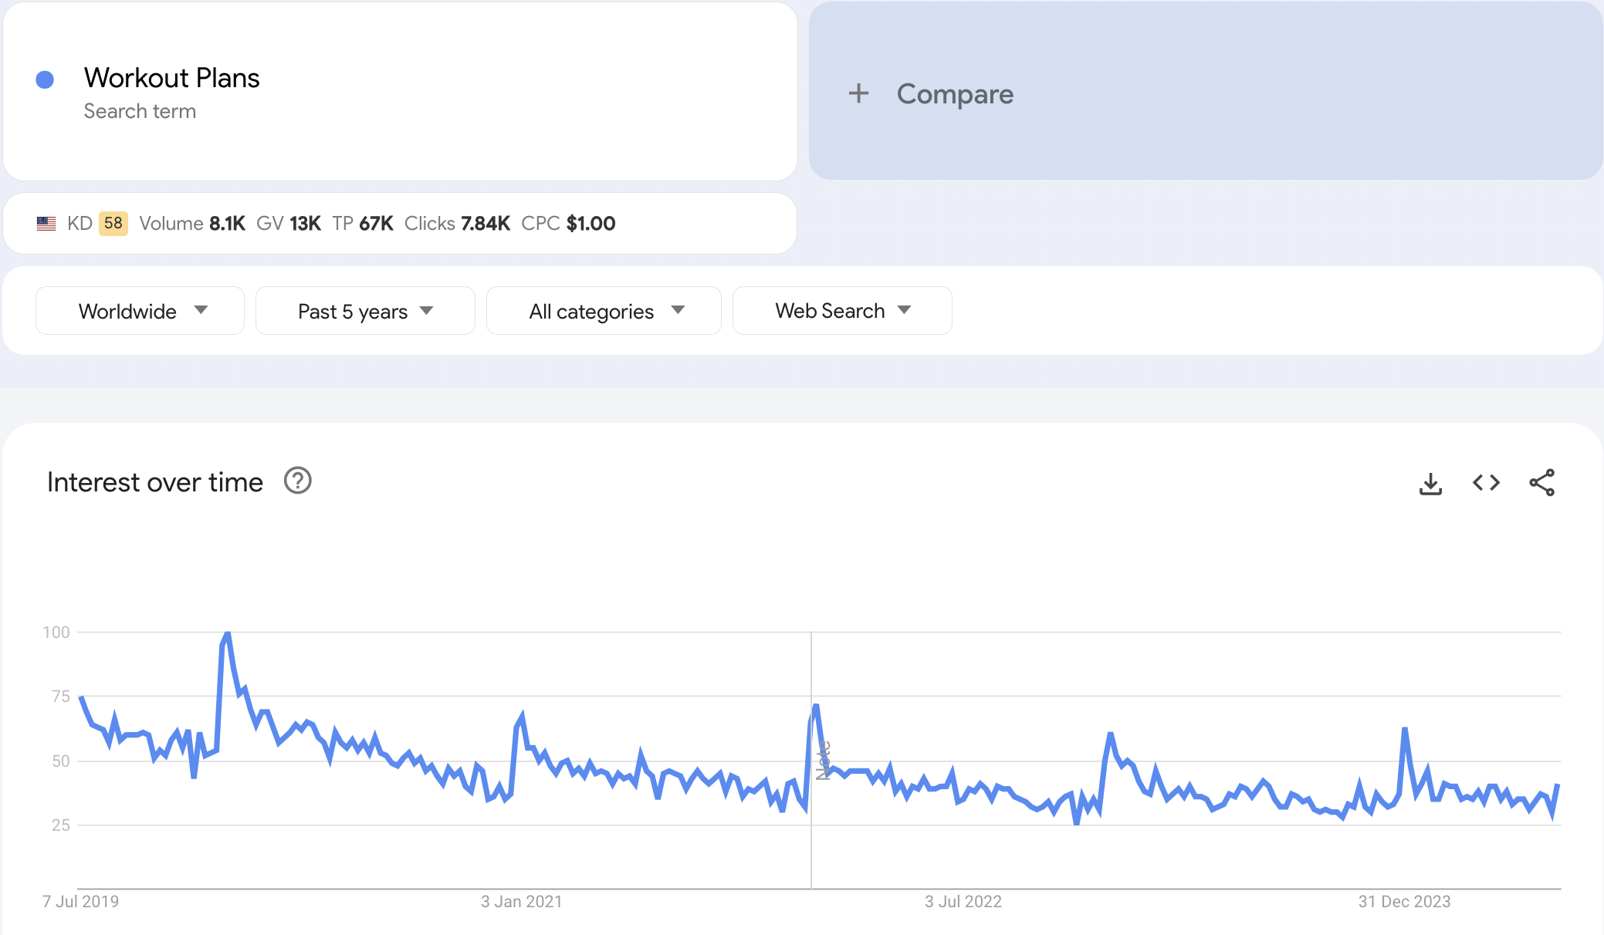Click the Volume 8.1K metric
Screen dimensions: 1604x935
click(x=192, y=224)
